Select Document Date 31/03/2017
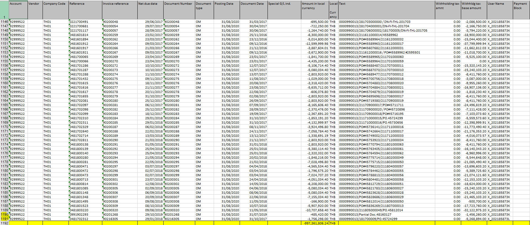The image size is (530, 225). pos(254,22)
